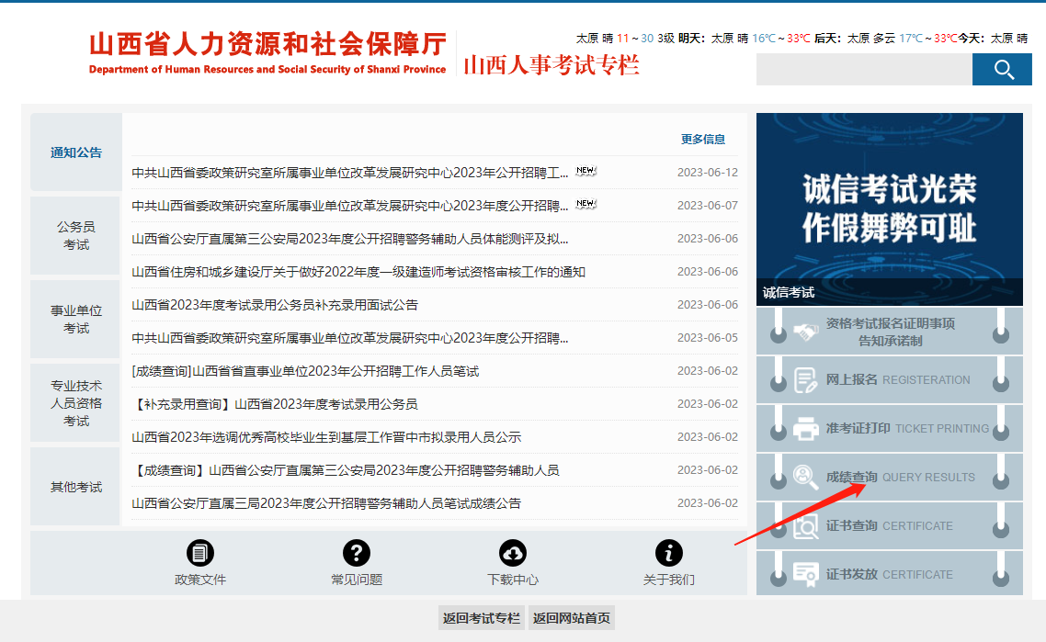Screen dimensions: 1046x642
Task: Click the 下载中心 download icon
Action: tap(512, 552)
